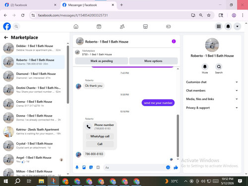
Task: Open browser zoom magnifier icon
Action: (x=201, y=15)
